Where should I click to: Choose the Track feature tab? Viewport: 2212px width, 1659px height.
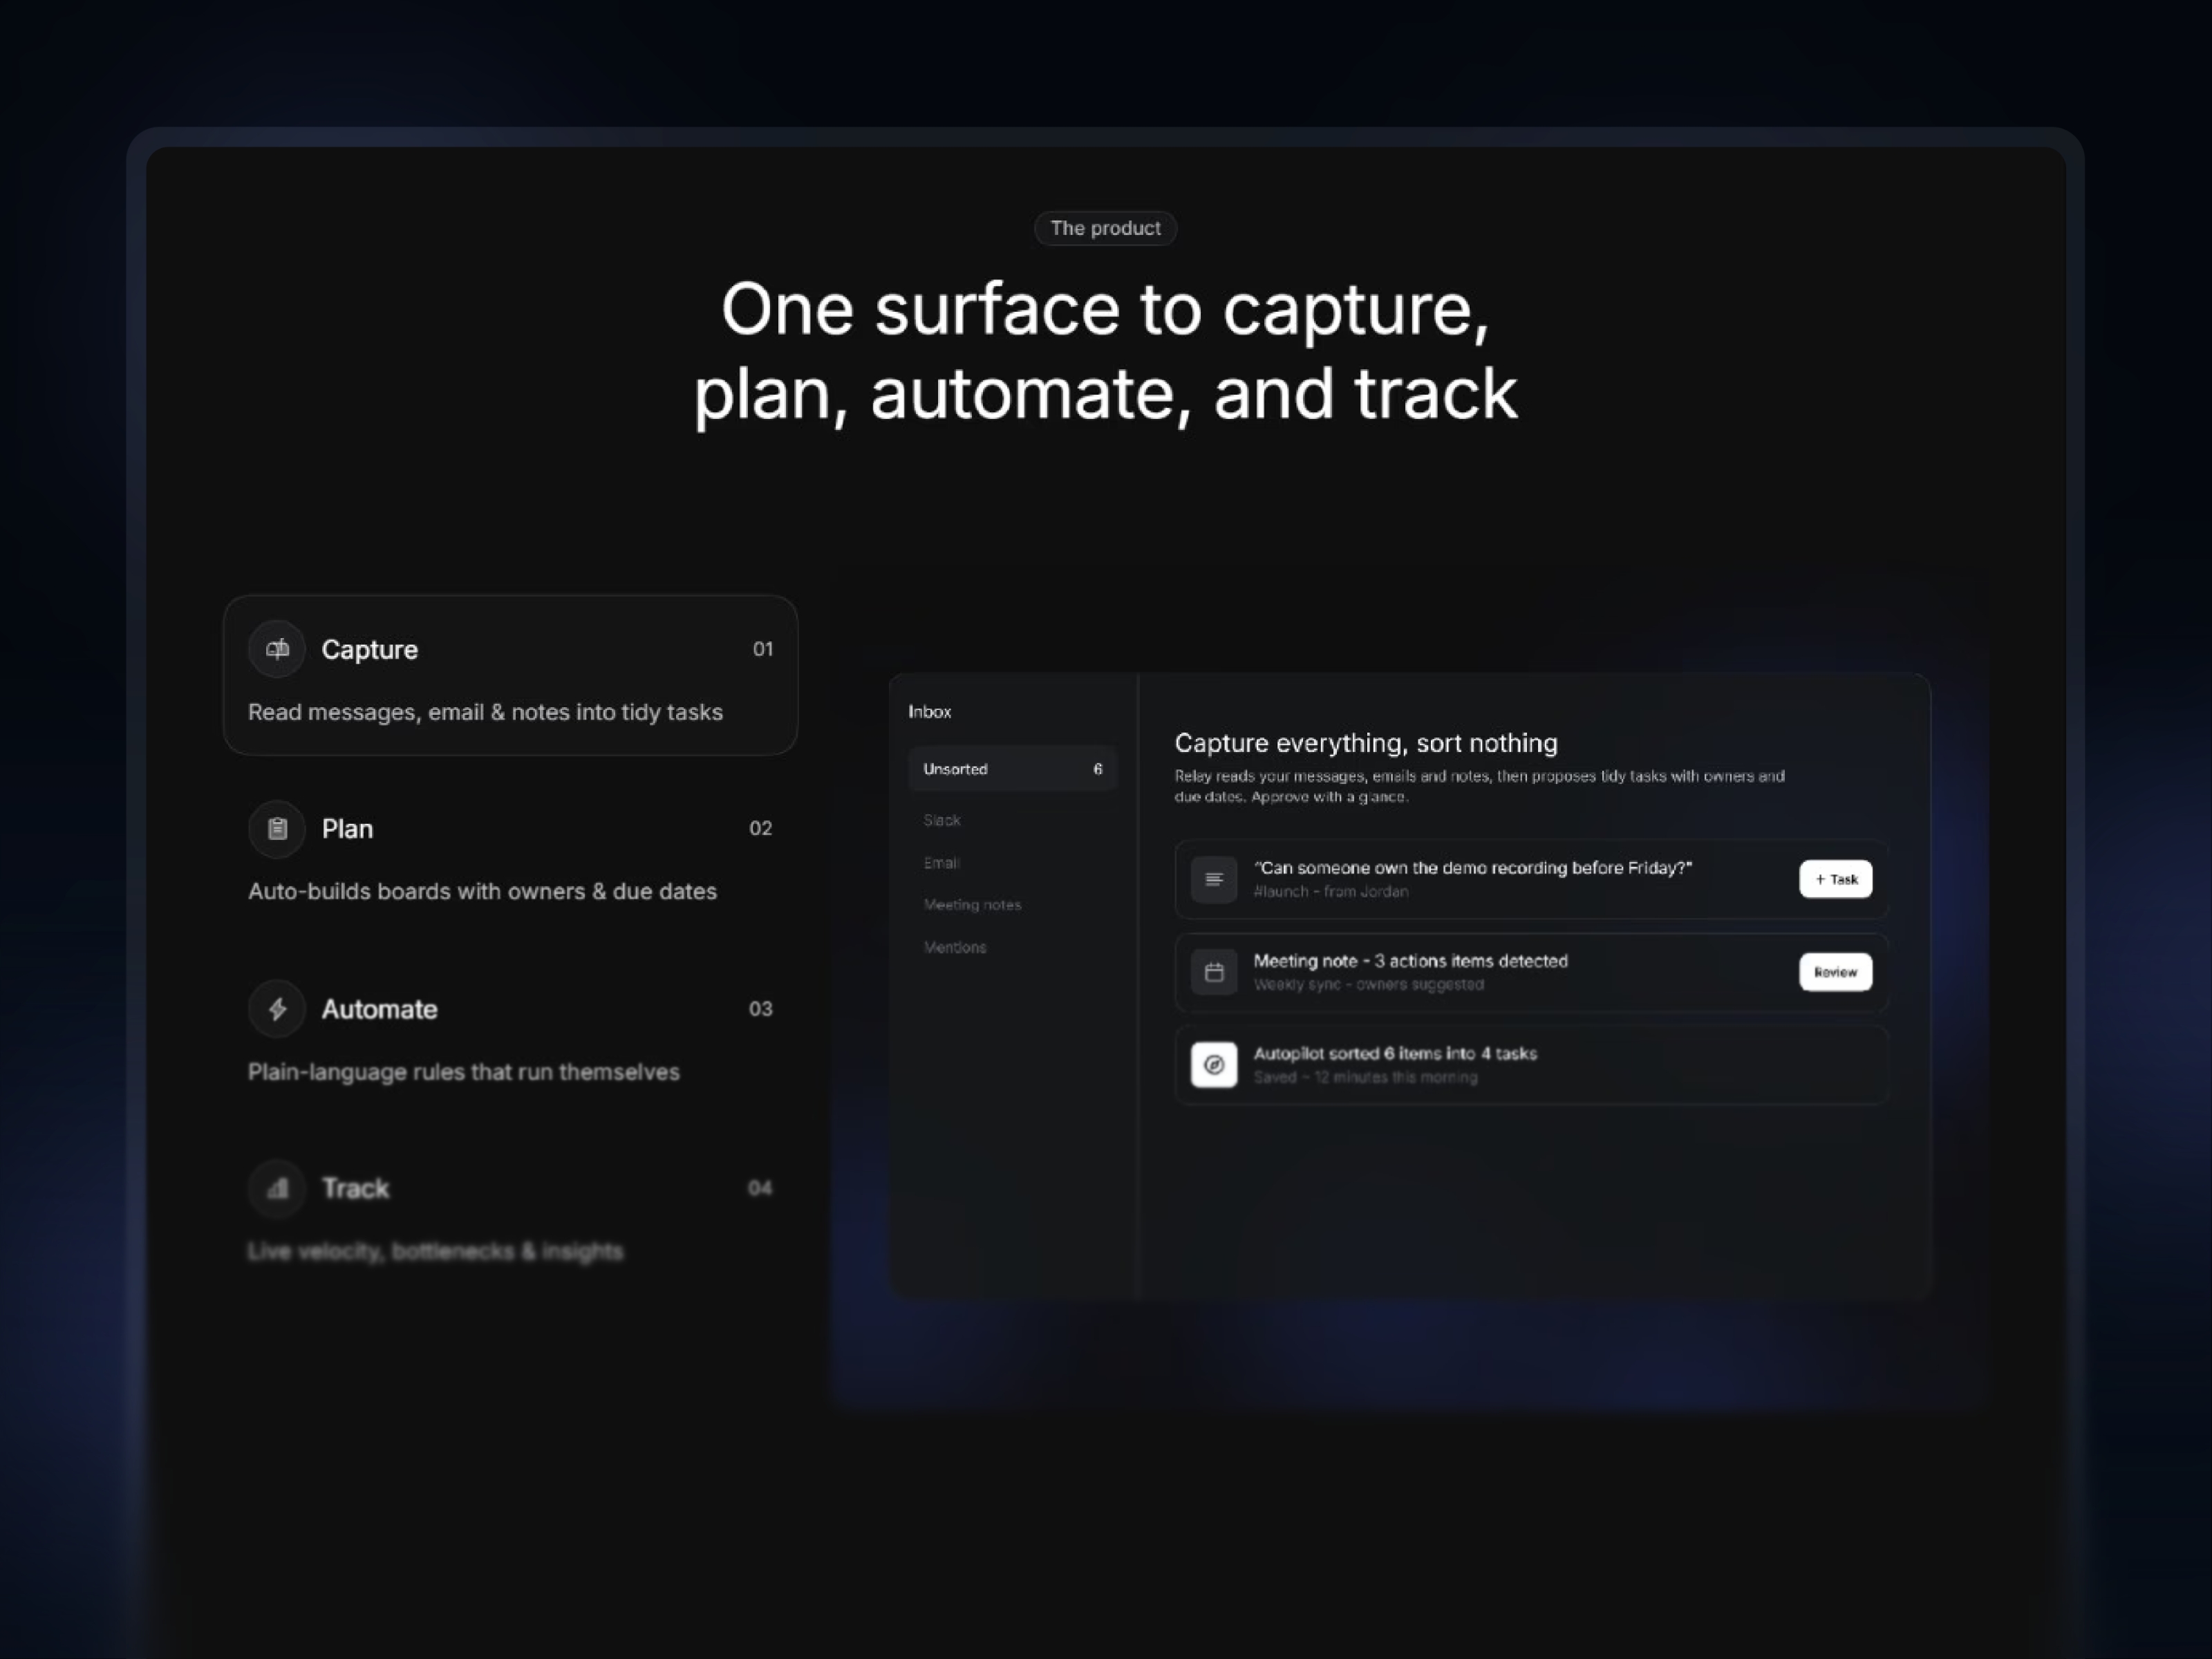510,1214
